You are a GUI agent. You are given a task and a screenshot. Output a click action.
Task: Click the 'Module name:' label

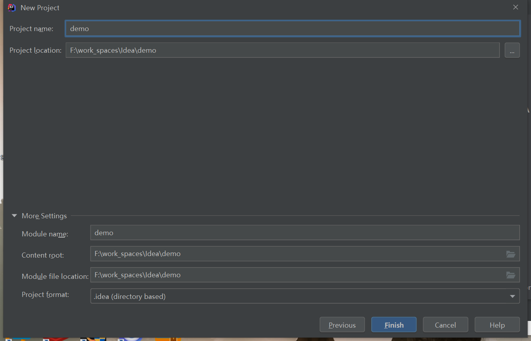(45, 234)
